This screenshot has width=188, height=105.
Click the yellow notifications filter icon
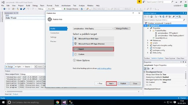(x=139, y=2)
